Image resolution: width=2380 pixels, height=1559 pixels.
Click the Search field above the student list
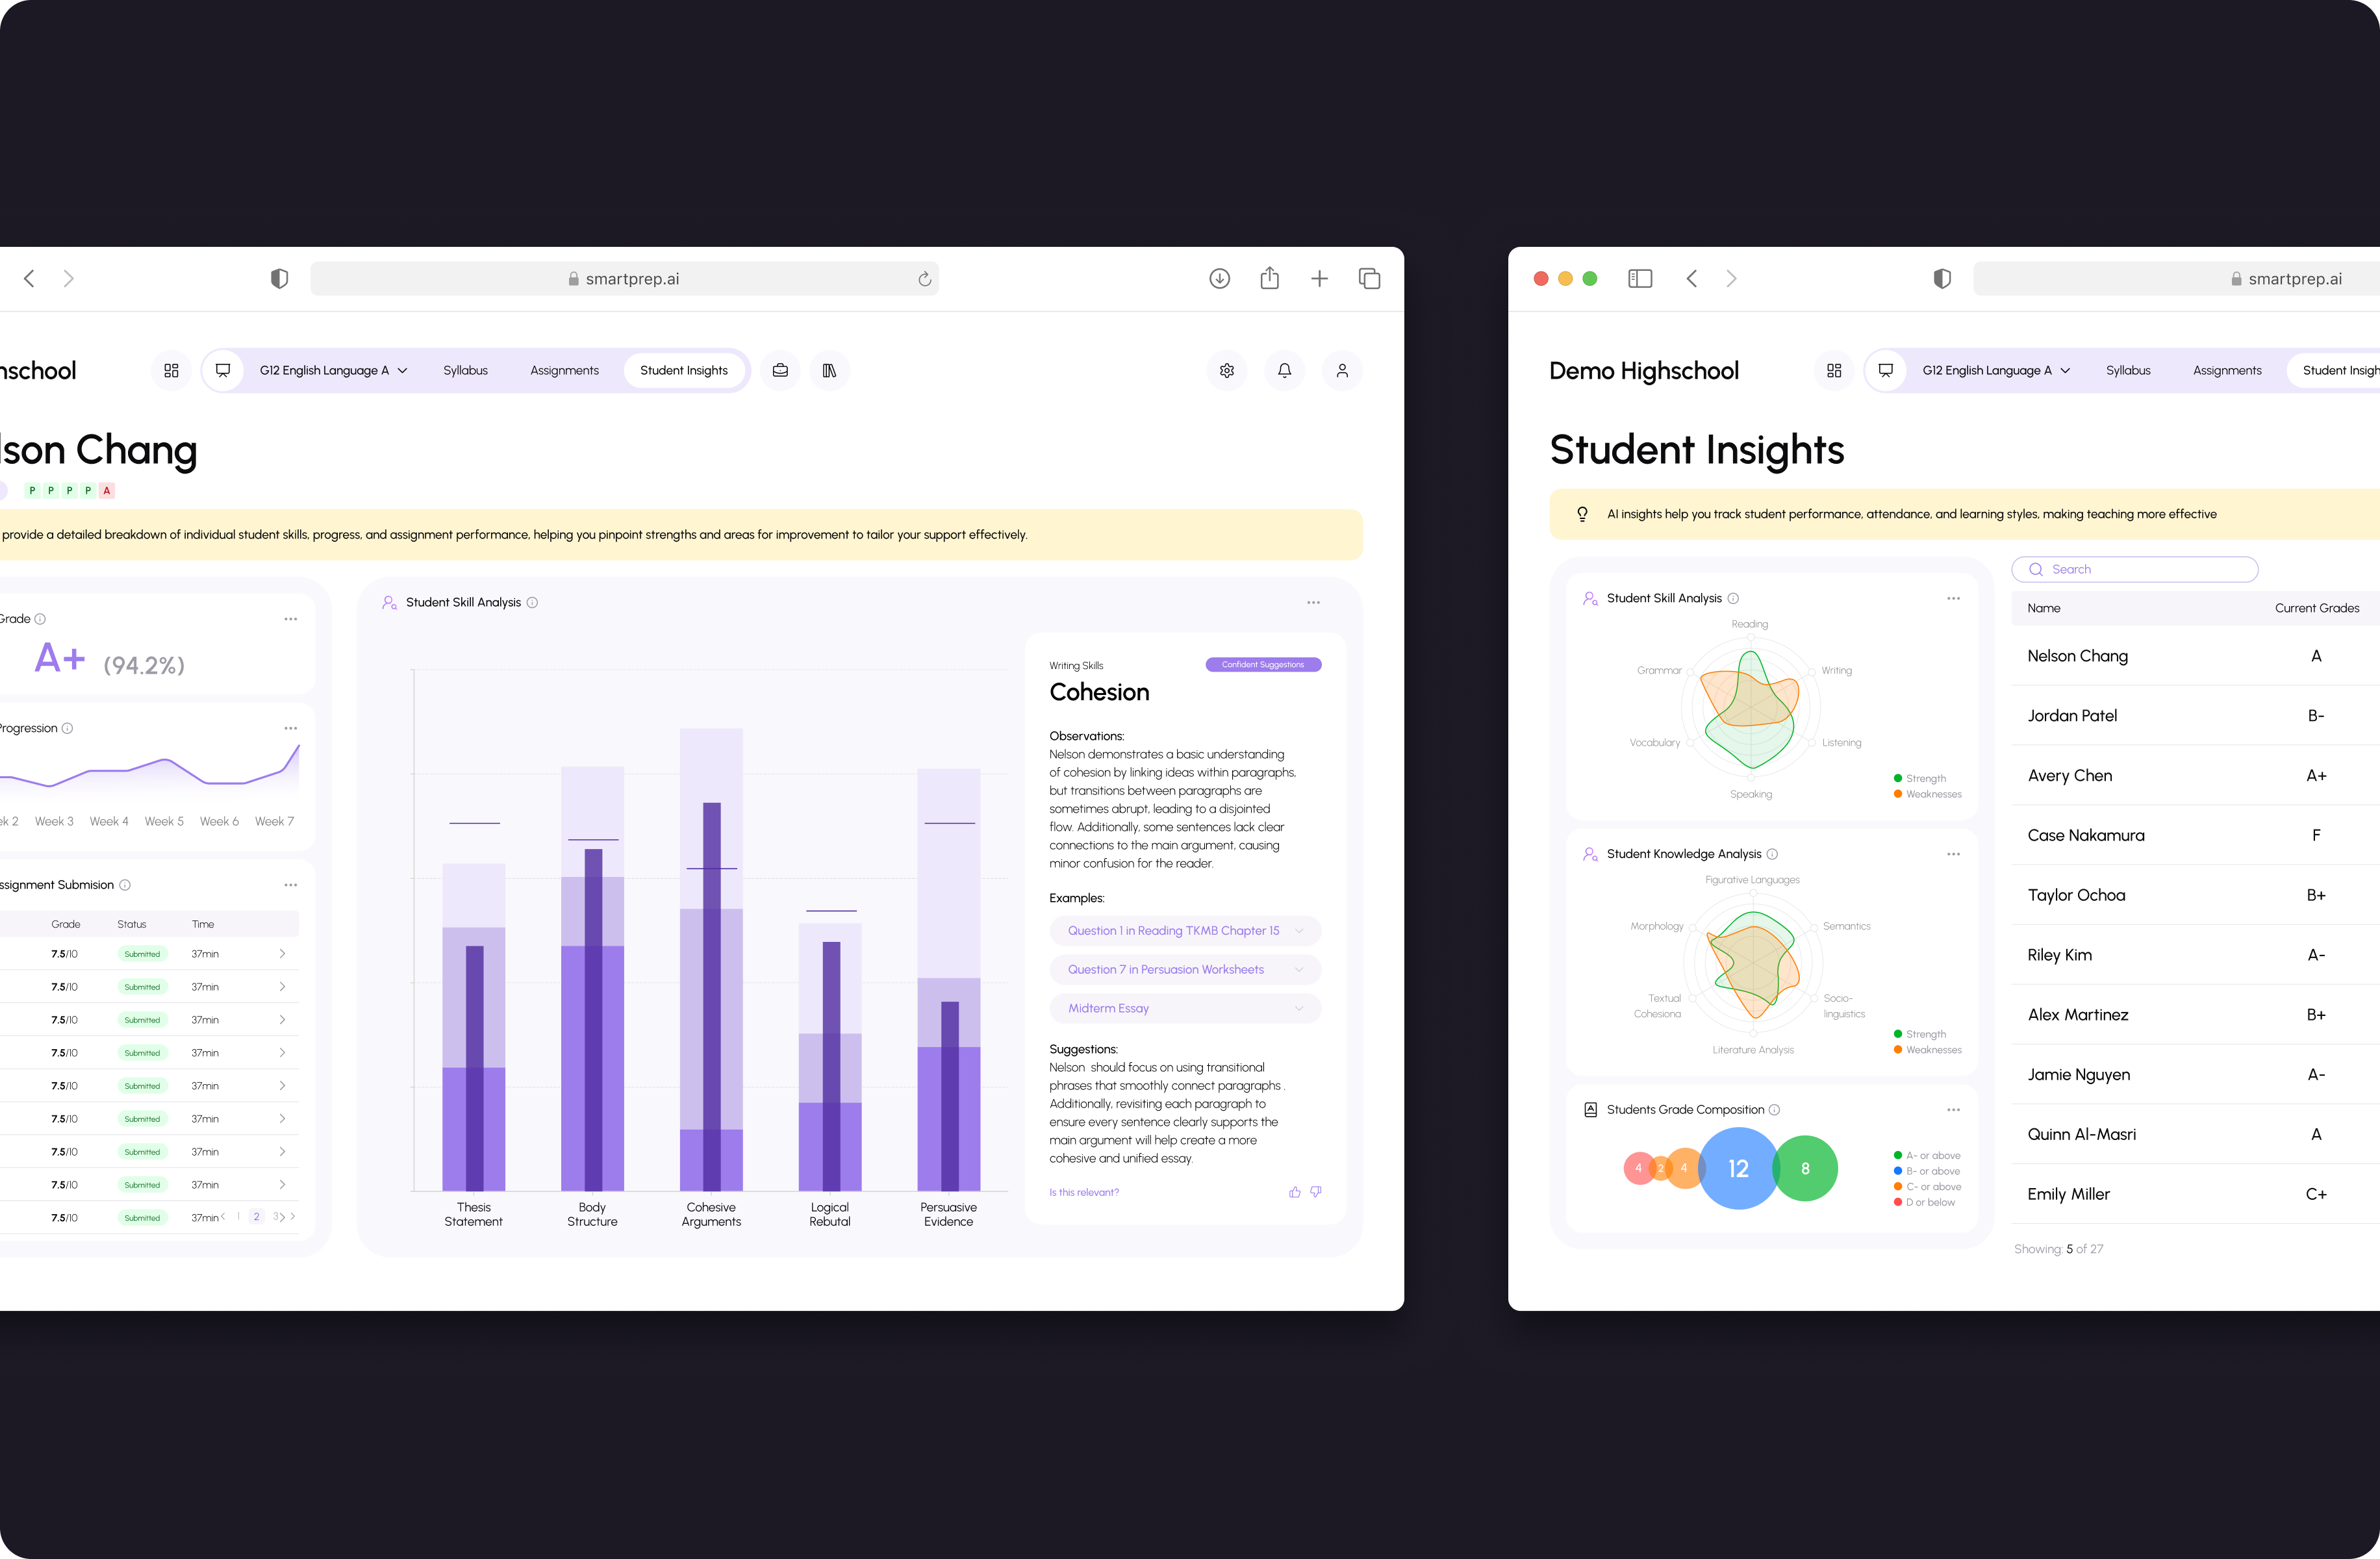2134,569
